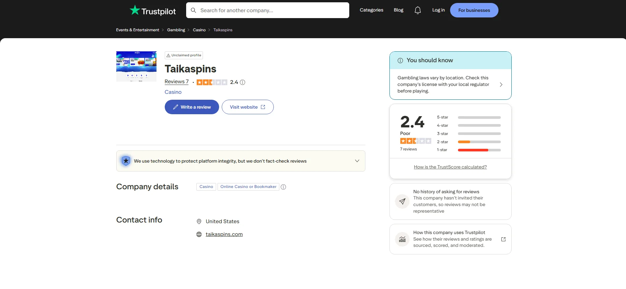Screen dimensions: 626x289
Task: Click info icon beside Online Casino or Bookmaker
Action: click(x=283, y=187)
